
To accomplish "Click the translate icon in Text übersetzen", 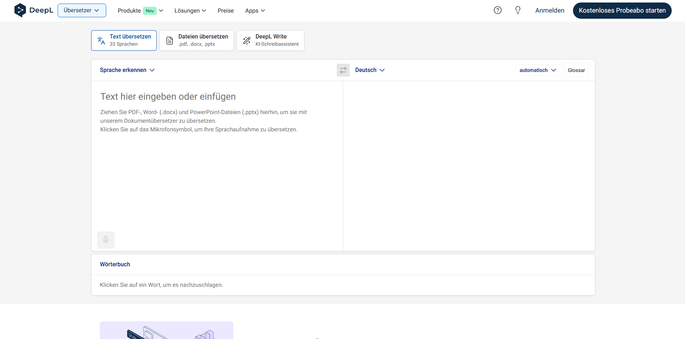I will 101,41.
